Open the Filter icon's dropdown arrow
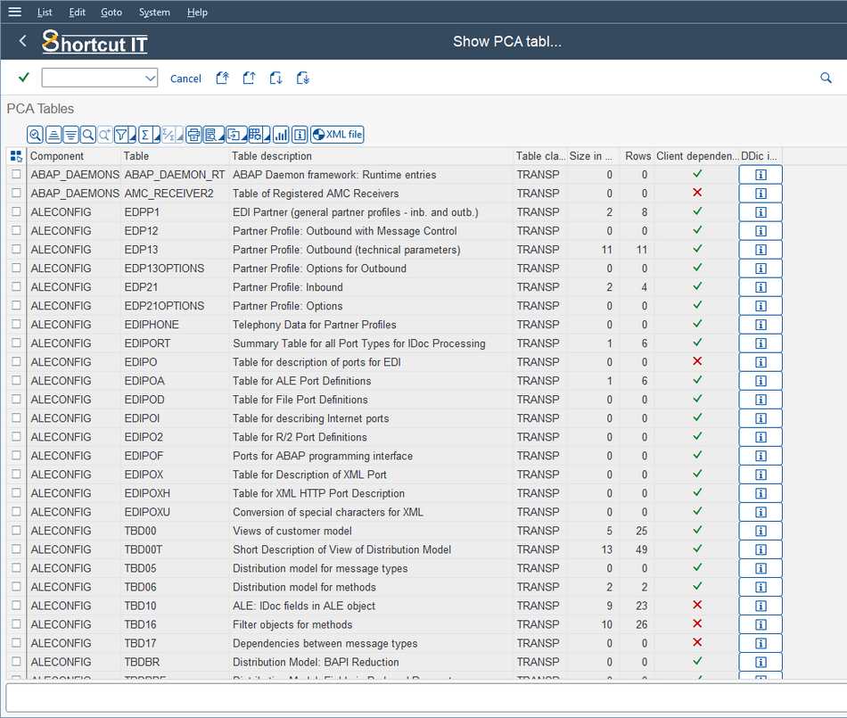This screenshot has width=847, height=718. tap(131, 136)
